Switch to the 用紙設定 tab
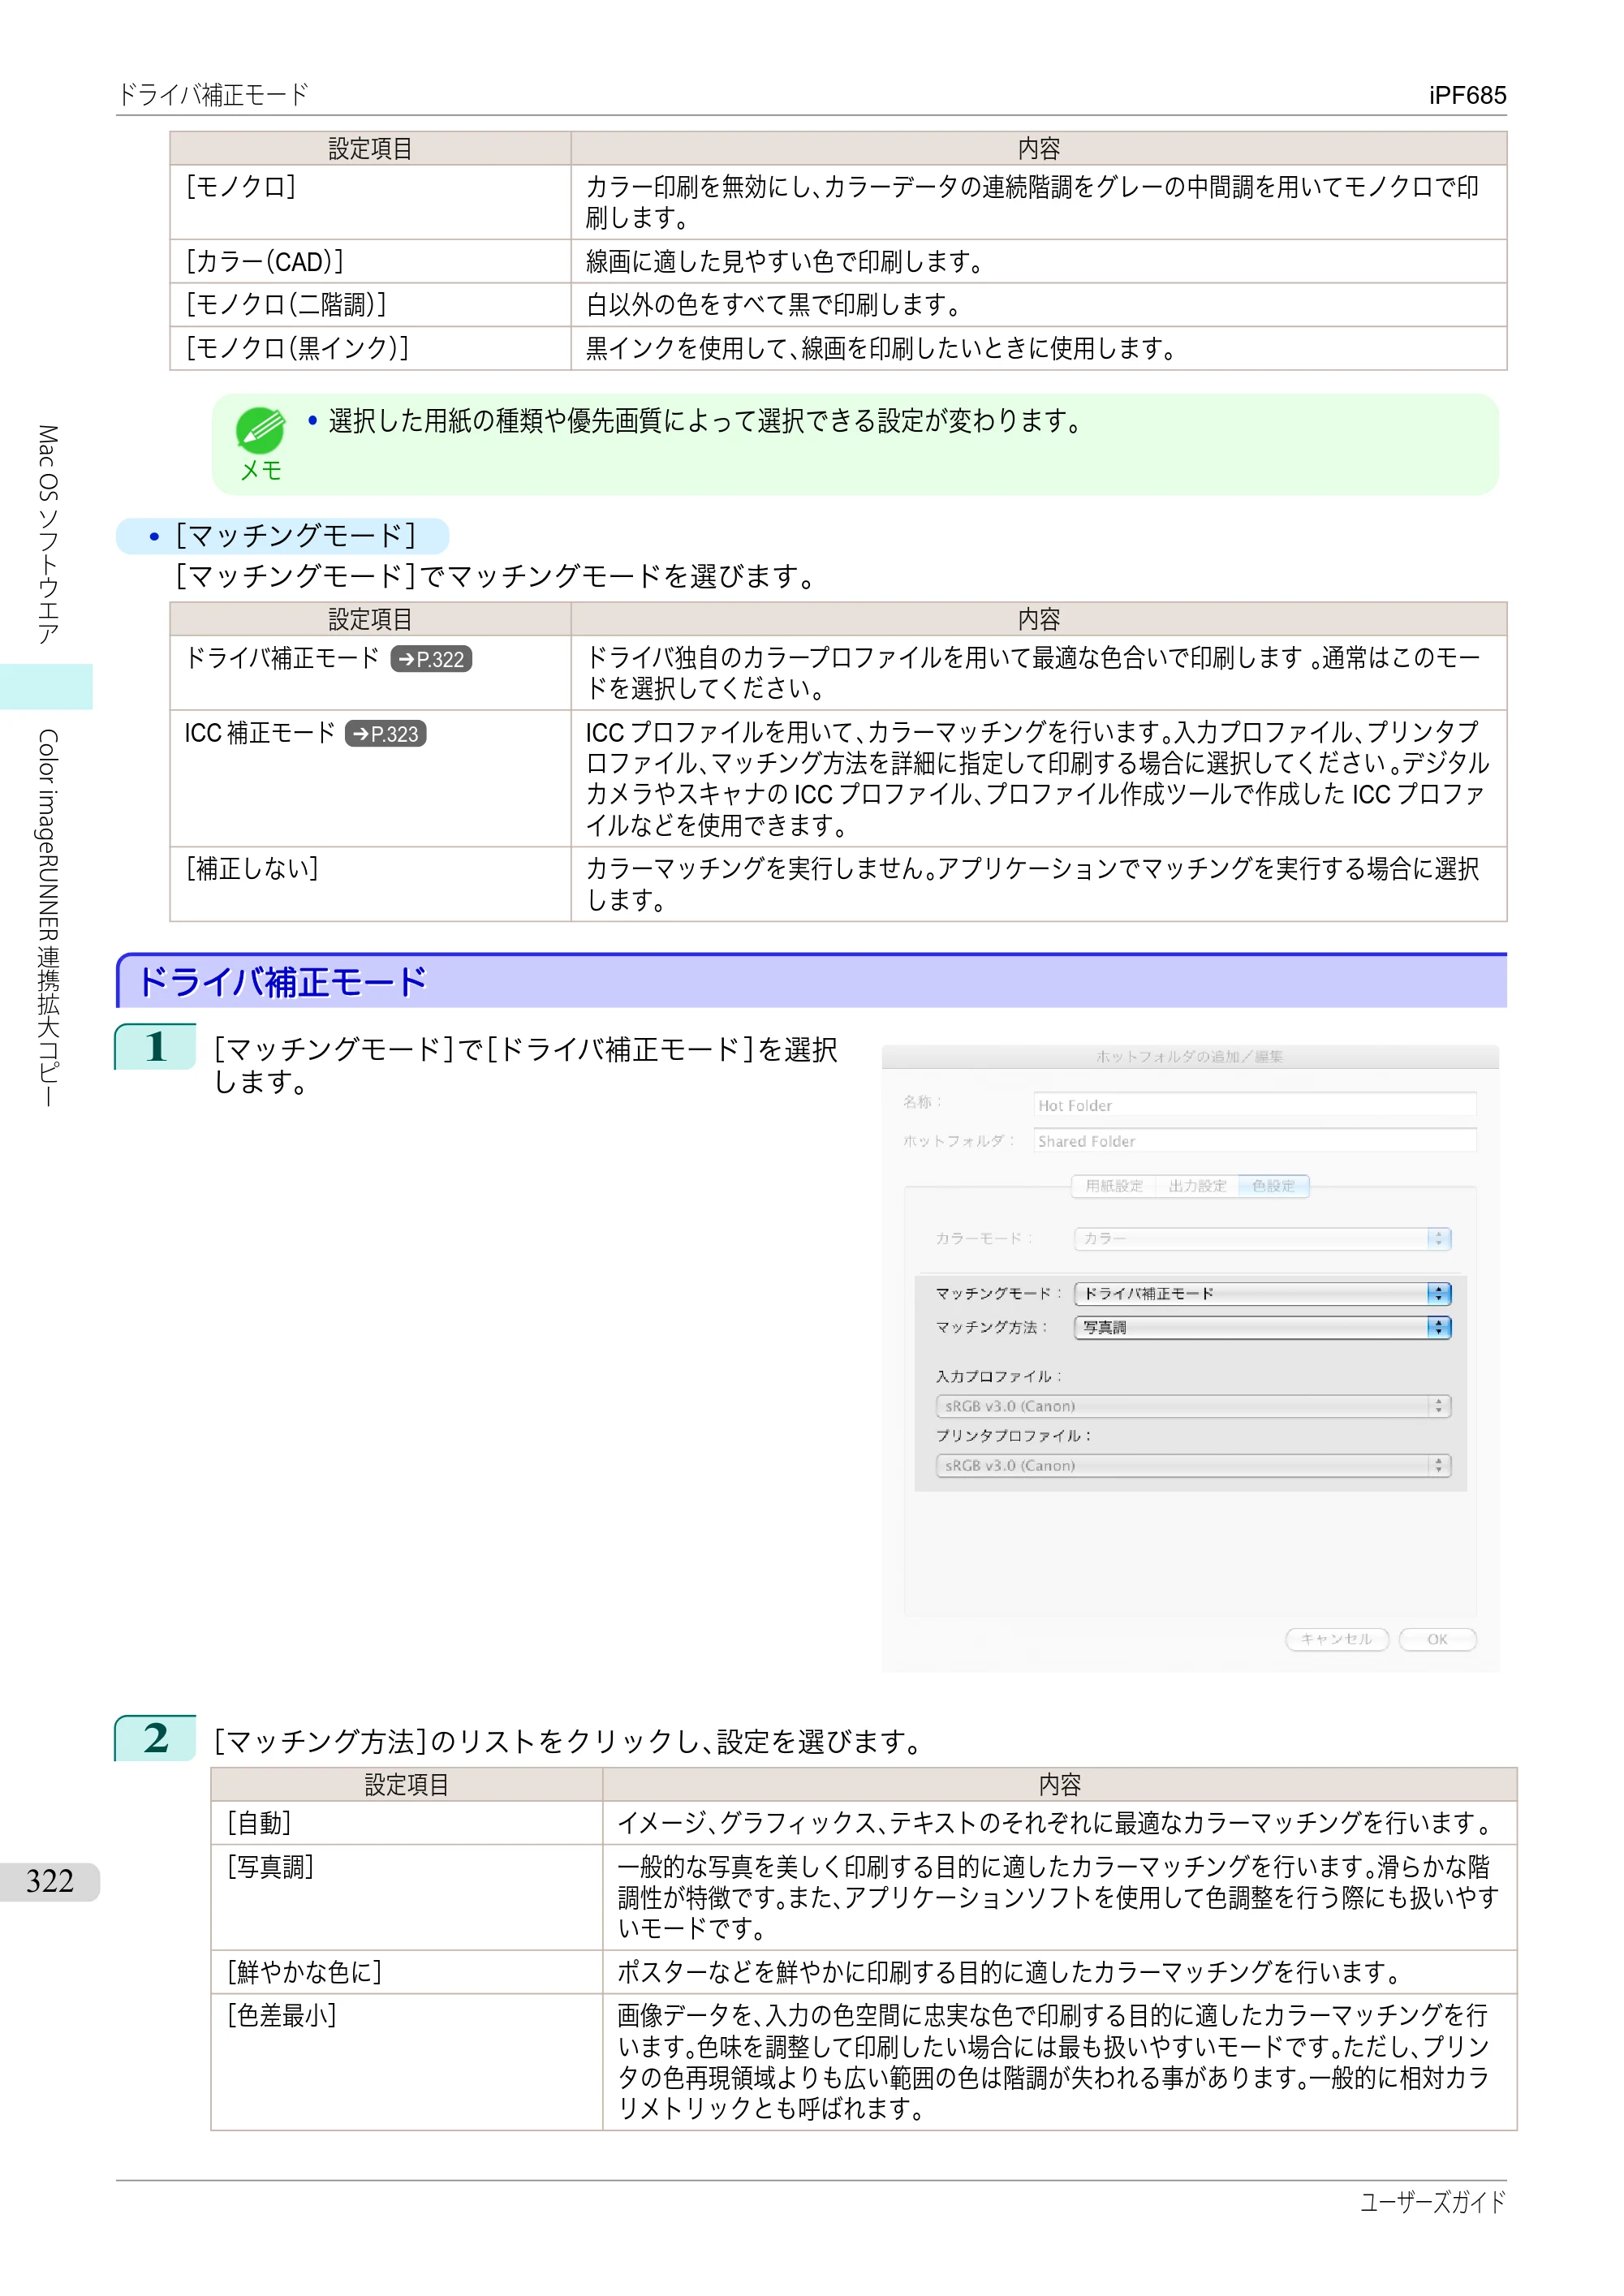The width and height of the screenshot is (1624, 2296). [1114, 1186]
